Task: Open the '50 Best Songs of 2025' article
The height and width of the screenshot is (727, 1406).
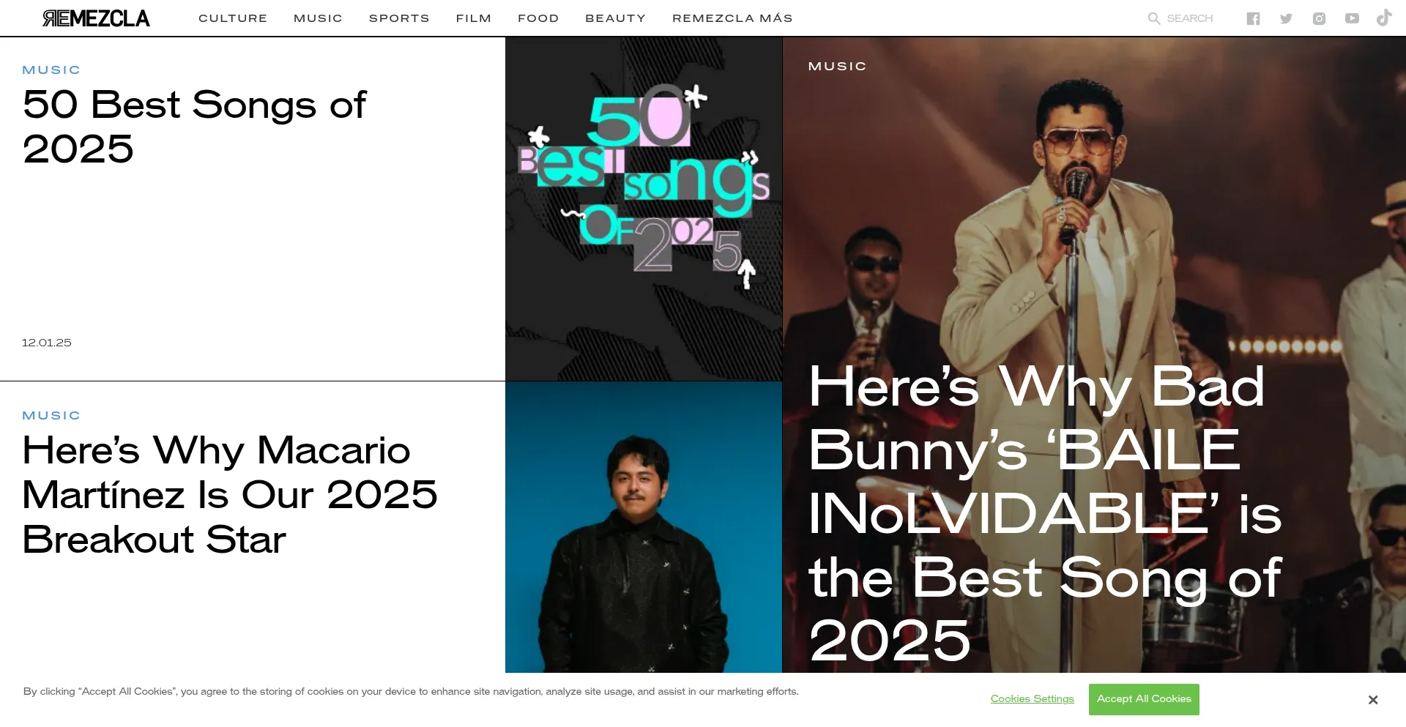Action: pos(194,127)
